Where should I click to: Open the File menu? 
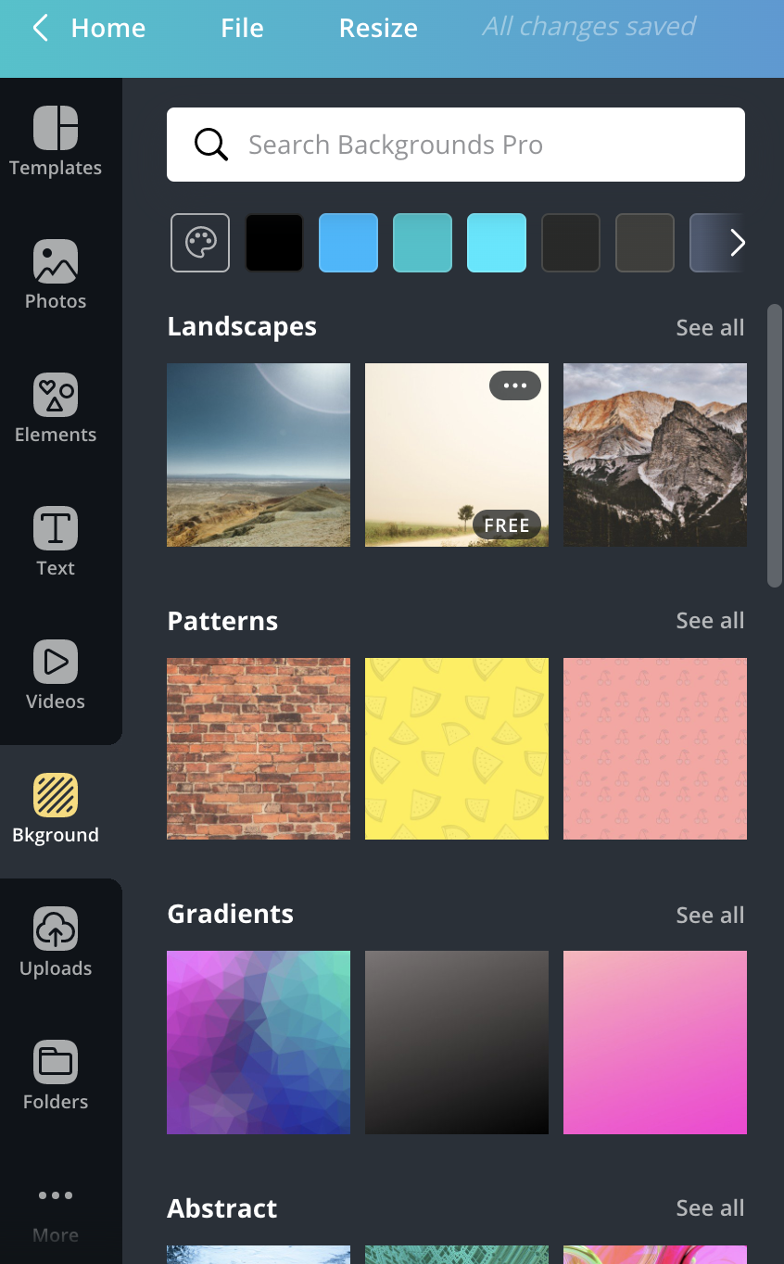(242, 28)
